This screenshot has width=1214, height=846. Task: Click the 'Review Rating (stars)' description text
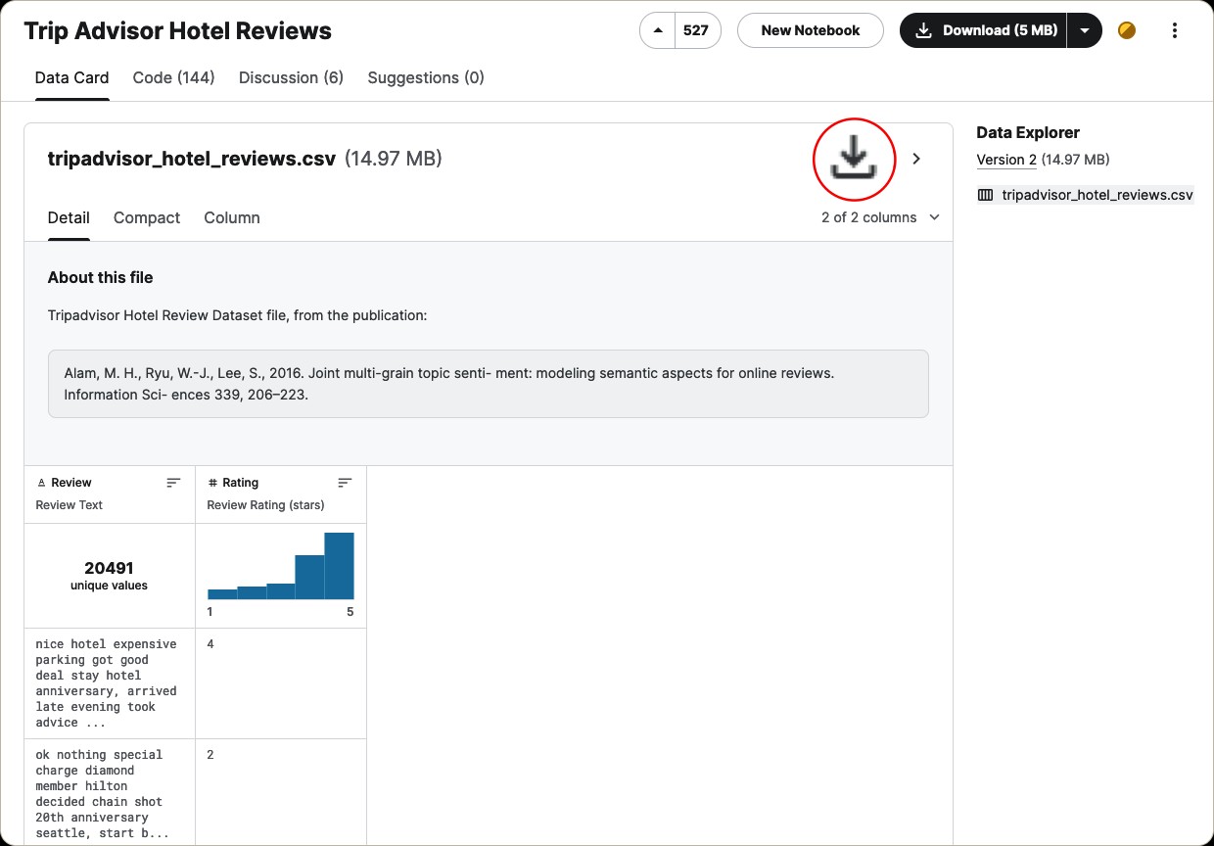265,505
